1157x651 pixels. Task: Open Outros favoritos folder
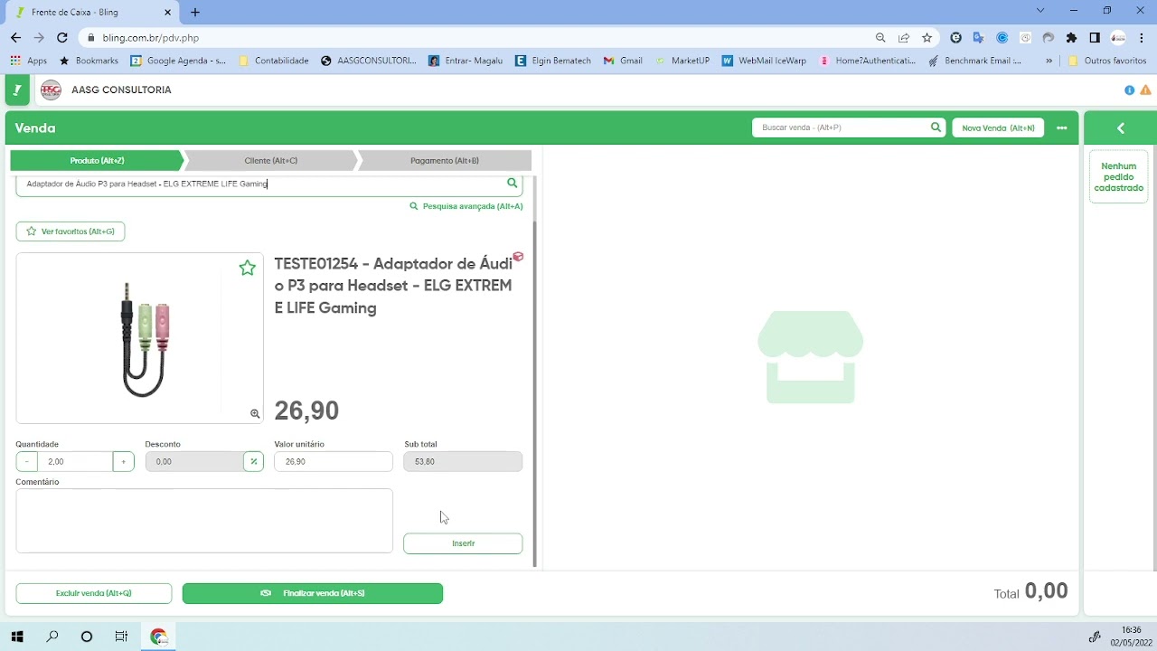(1106, 61)
